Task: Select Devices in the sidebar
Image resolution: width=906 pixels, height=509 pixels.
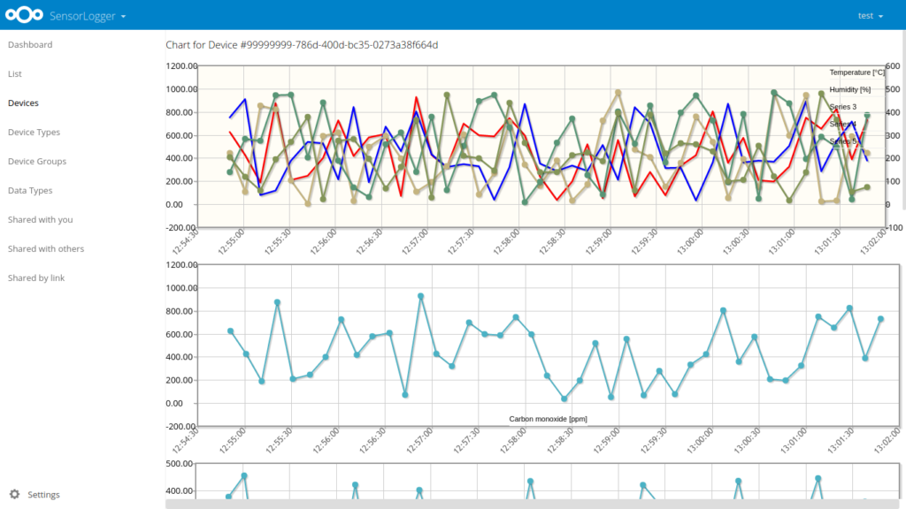Action: 23,103
